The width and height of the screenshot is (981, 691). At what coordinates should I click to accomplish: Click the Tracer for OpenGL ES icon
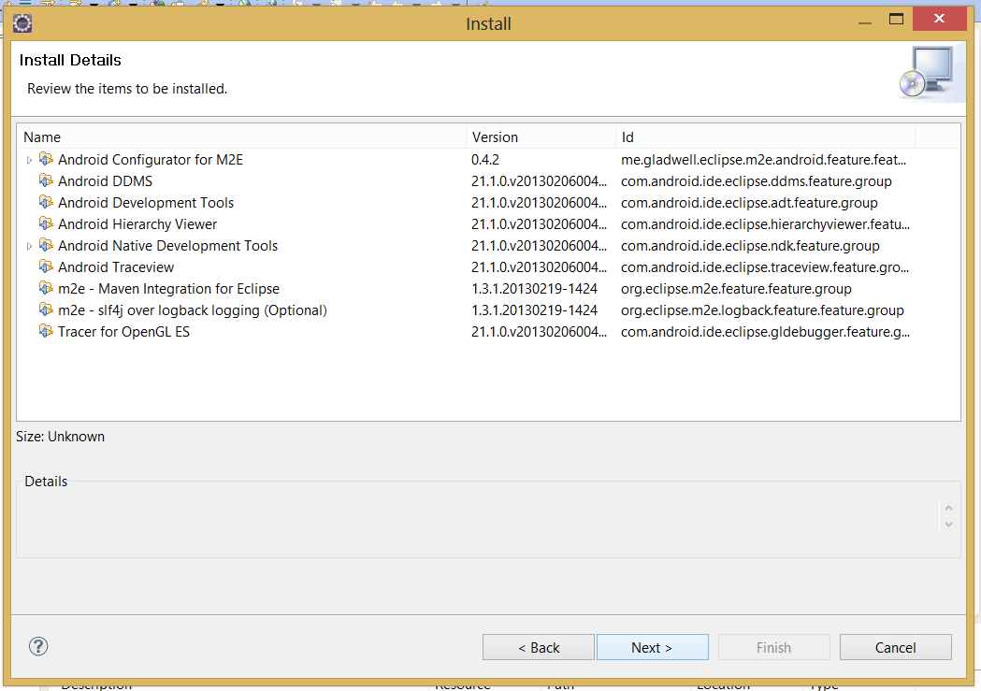tap(46, 332)
